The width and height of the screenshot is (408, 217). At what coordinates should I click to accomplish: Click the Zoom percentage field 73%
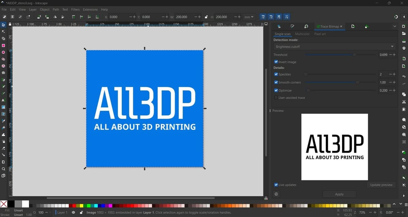(x=362, y=212)
